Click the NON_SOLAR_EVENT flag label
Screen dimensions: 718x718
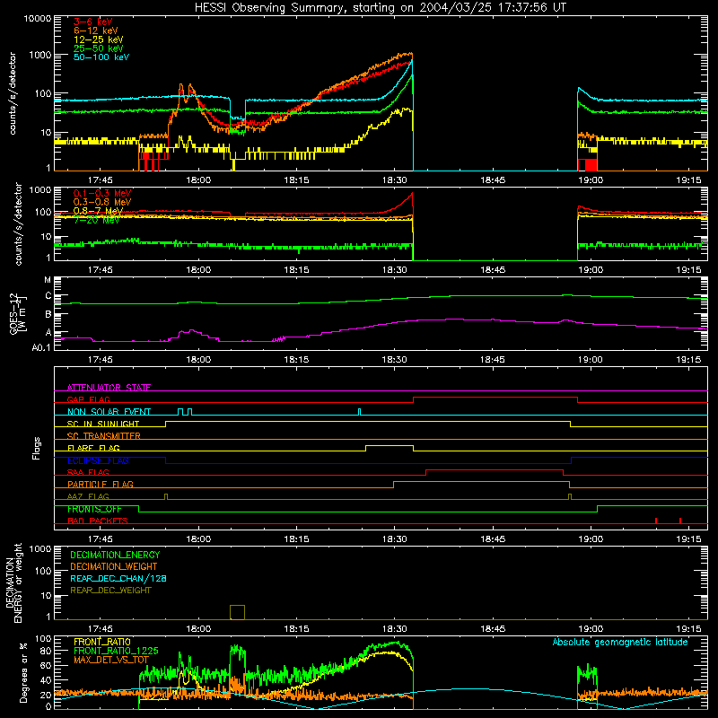tap(109, 412)
